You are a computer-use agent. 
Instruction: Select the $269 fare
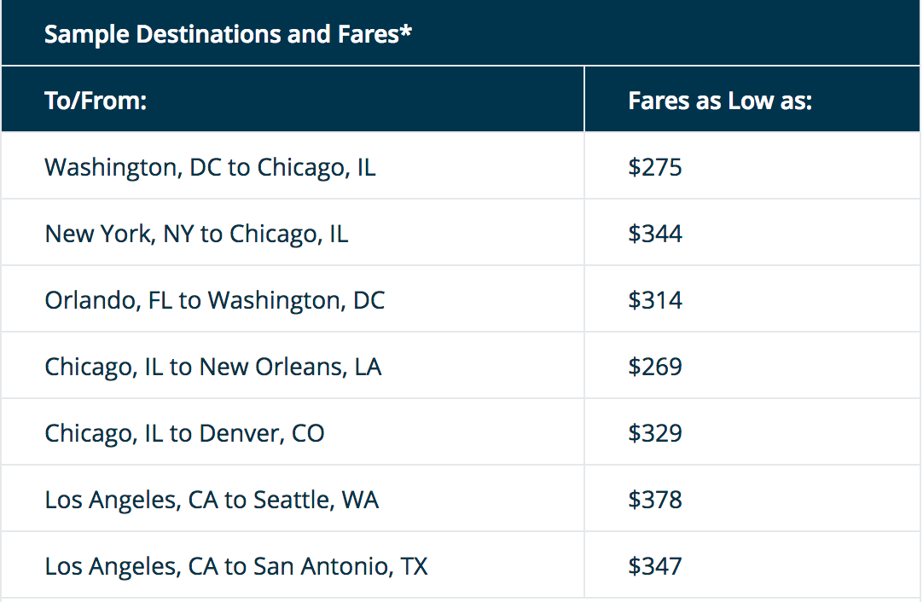tap(655, 367)
